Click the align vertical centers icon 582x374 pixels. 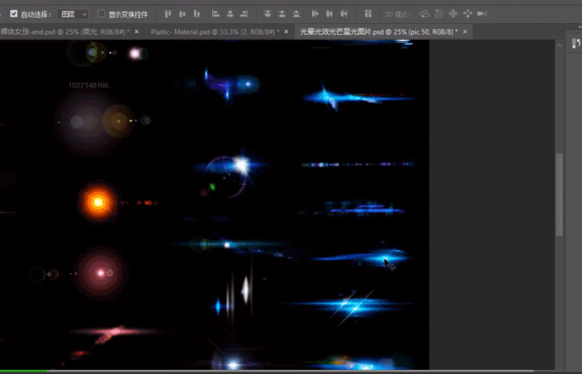point(182,14)
